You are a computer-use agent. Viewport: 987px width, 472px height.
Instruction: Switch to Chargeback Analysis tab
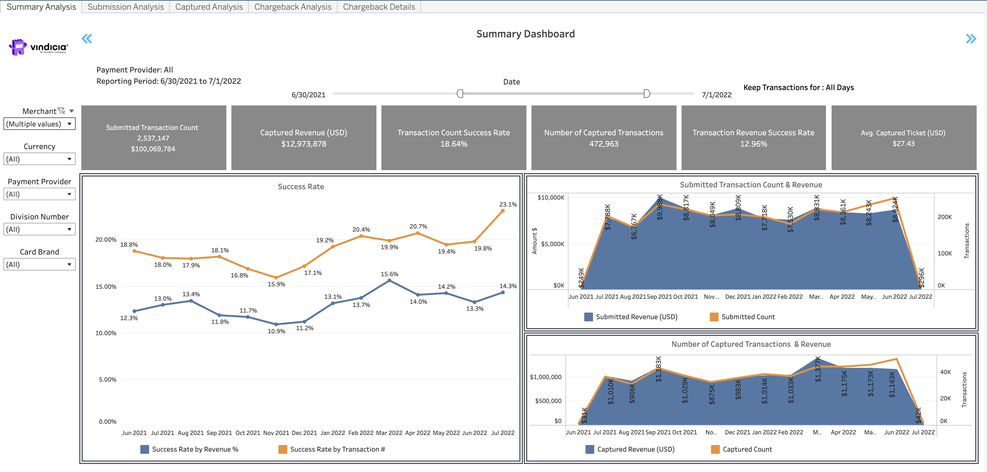(x=293, y=7)
